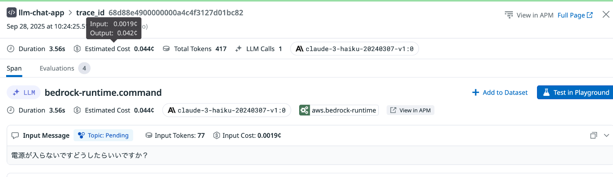Click the small View in APM button beside aws.bedrock-runtime

point(410,110)
